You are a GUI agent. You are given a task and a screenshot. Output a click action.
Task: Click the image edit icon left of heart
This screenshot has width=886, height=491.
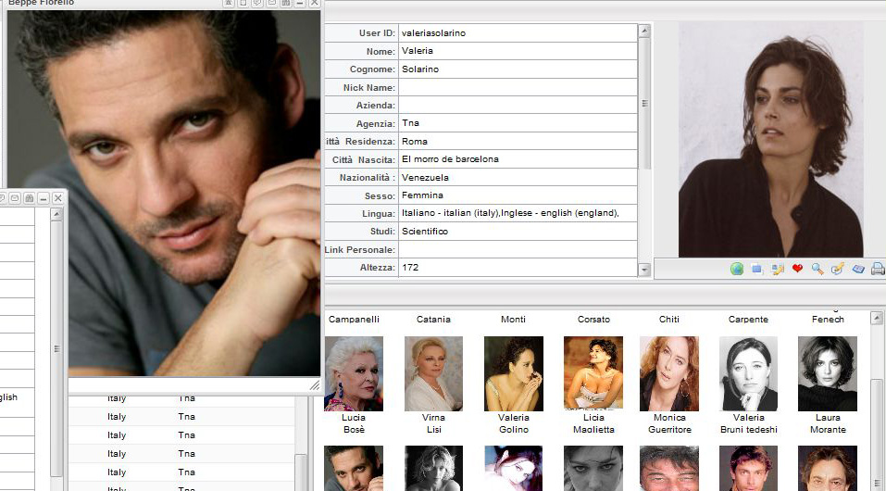pyautogui.click(x=778, y=269)
